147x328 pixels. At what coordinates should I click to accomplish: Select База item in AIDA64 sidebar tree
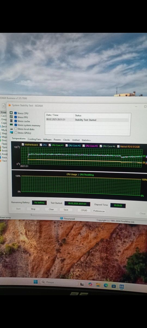[5, 157]
